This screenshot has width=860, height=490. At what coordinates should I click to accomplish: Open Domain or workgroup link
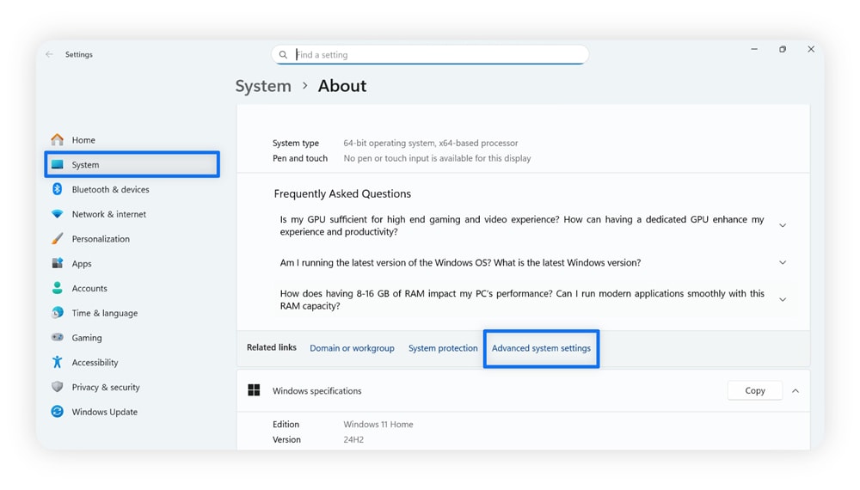pos(352,348)
